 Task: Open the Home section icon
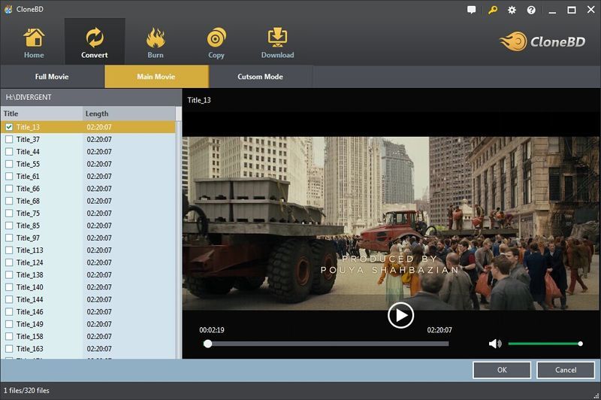point(34,38)
